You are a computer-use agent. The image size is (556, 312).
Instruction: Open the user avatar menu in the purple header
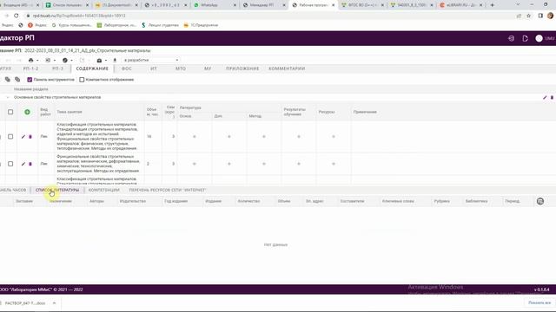539,38
